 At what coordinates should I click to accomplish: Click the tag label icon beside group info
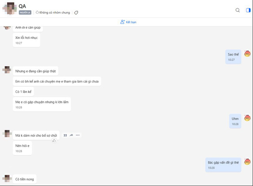point(76,13)
